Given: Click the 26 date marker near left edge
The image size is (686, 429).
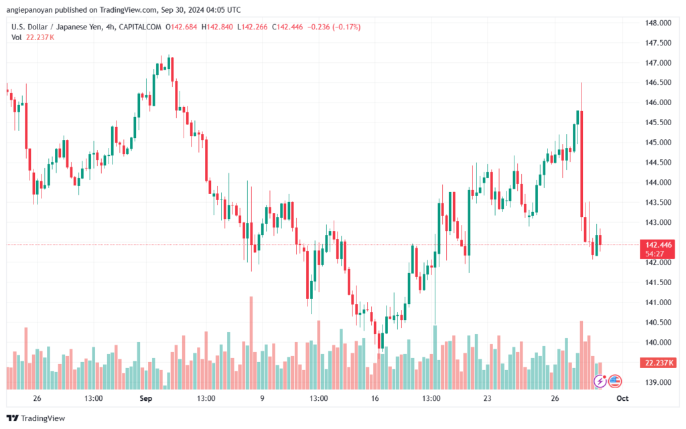Looking at the screenshot, I should coord(37,398).
